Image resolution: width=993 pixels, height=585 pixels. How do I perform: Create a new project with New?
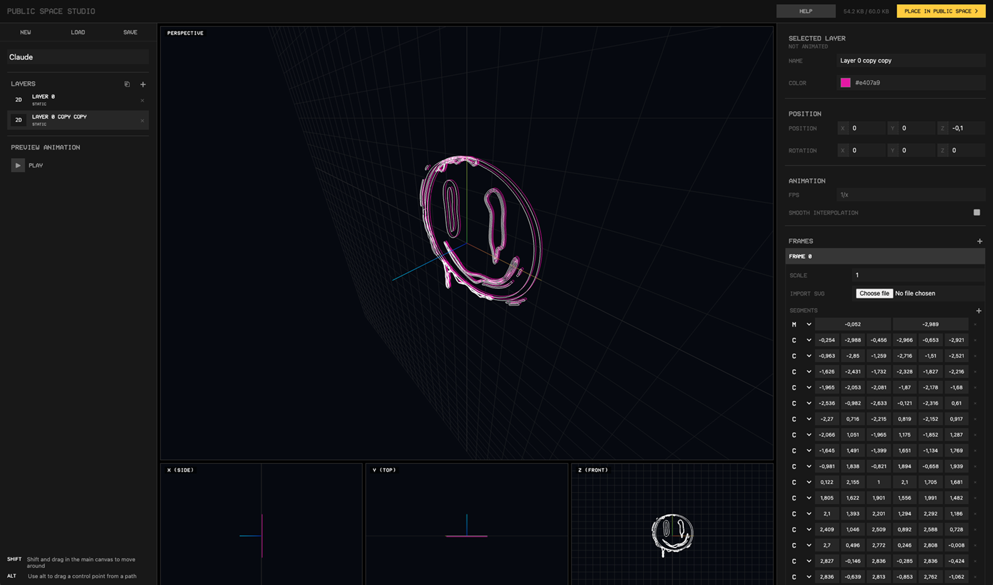click(25, 32)
